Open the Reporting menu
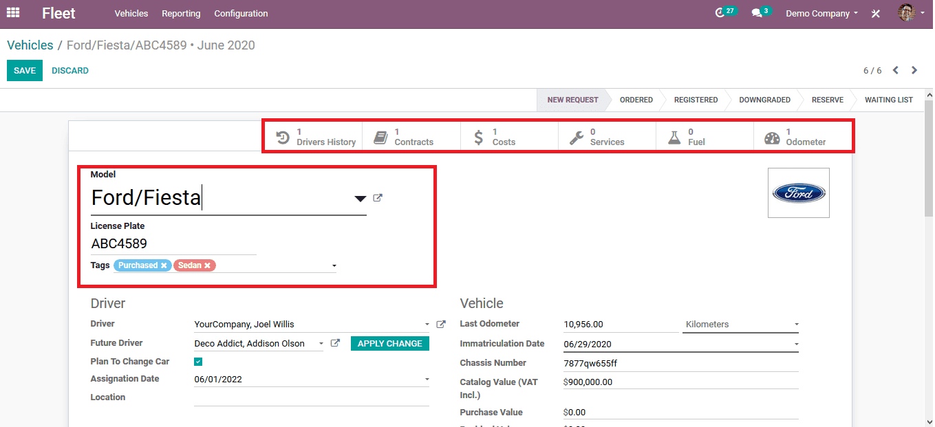The width and height of the screenshot is (935, 427). [x=181, y=13]
